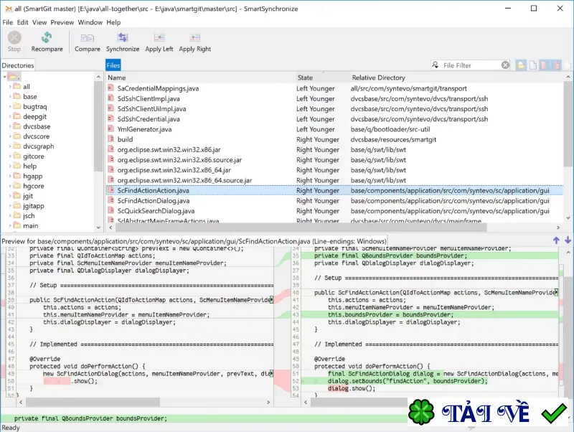
Task: Select org.eclipse.swt.win32.win32.x86.jar file
Action: [x=335, y=149]
